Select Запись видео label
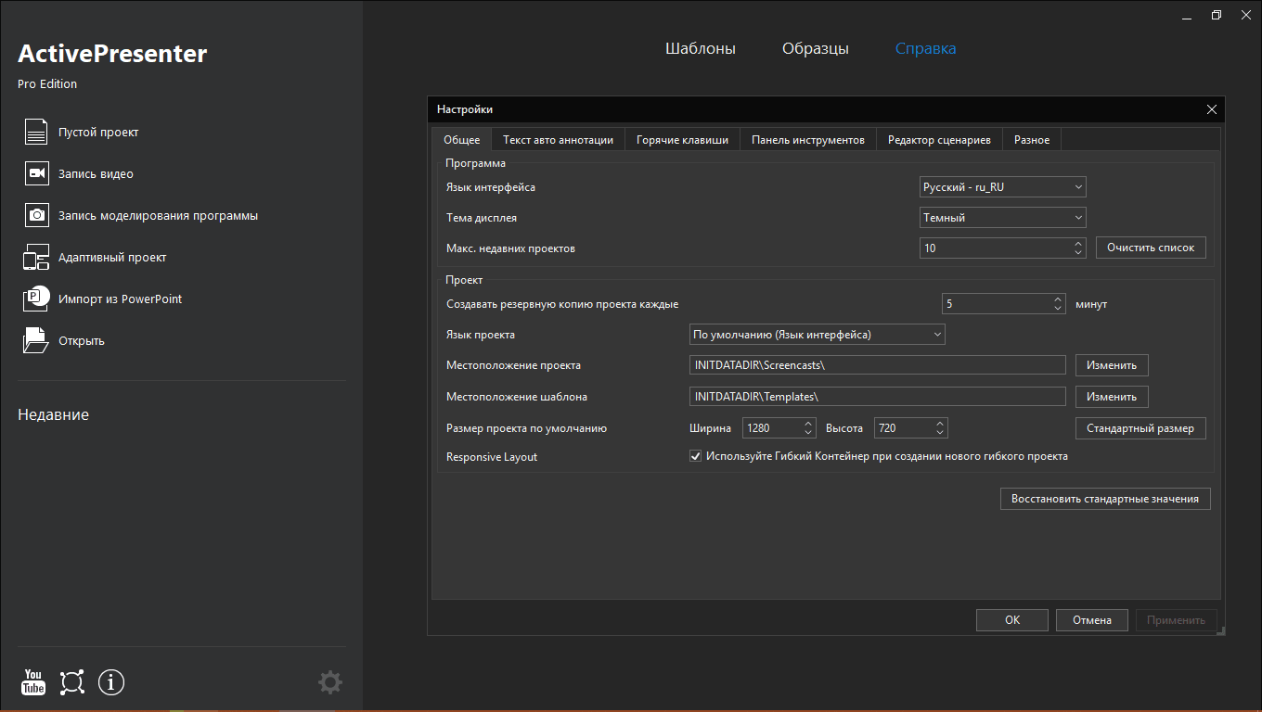The width and height of the screenshot is (1262, 712). coord(96,174)
